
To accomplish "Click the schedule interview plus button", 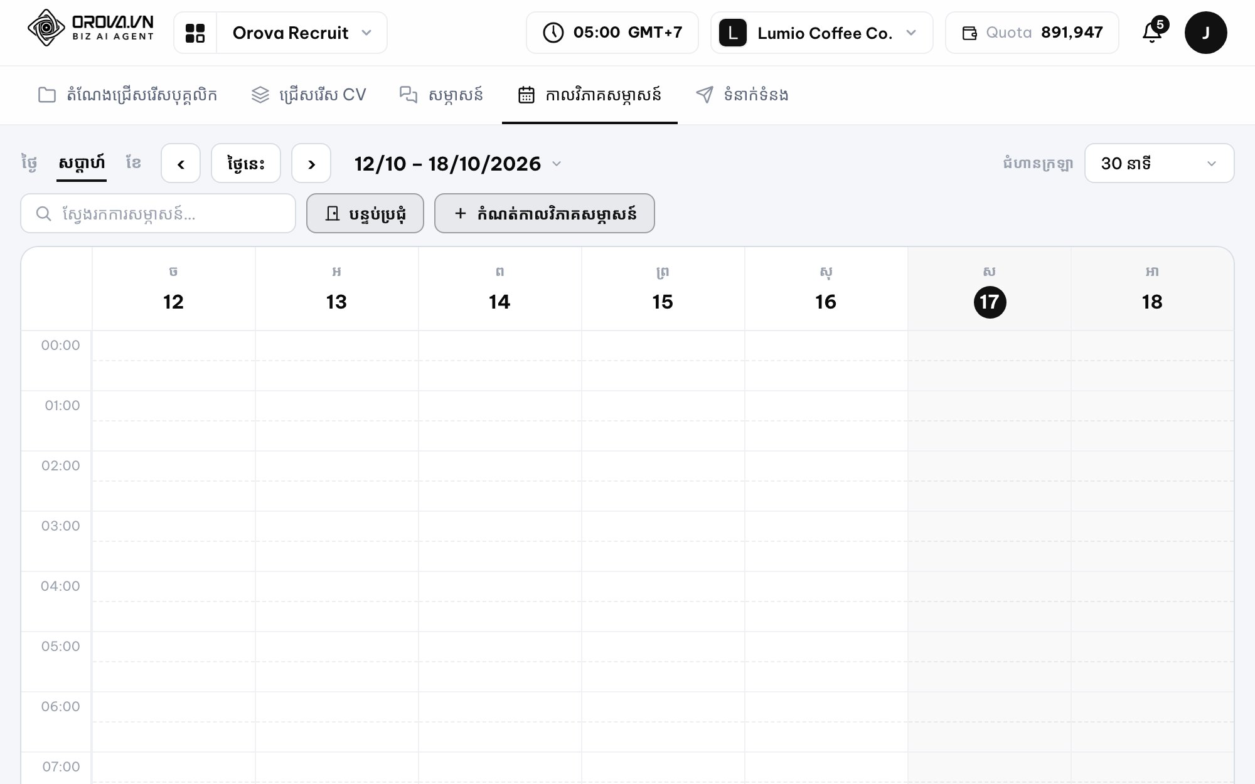I will [x=545, y=213].
